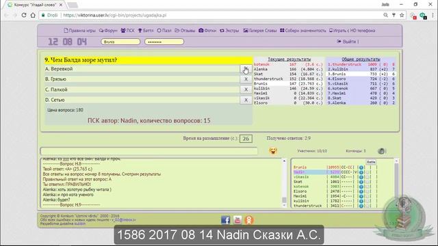The width and height of the screenshot is (438, 246).
Task: Go back in browser history
Action: pyautogui.click(x=6, y=15)
